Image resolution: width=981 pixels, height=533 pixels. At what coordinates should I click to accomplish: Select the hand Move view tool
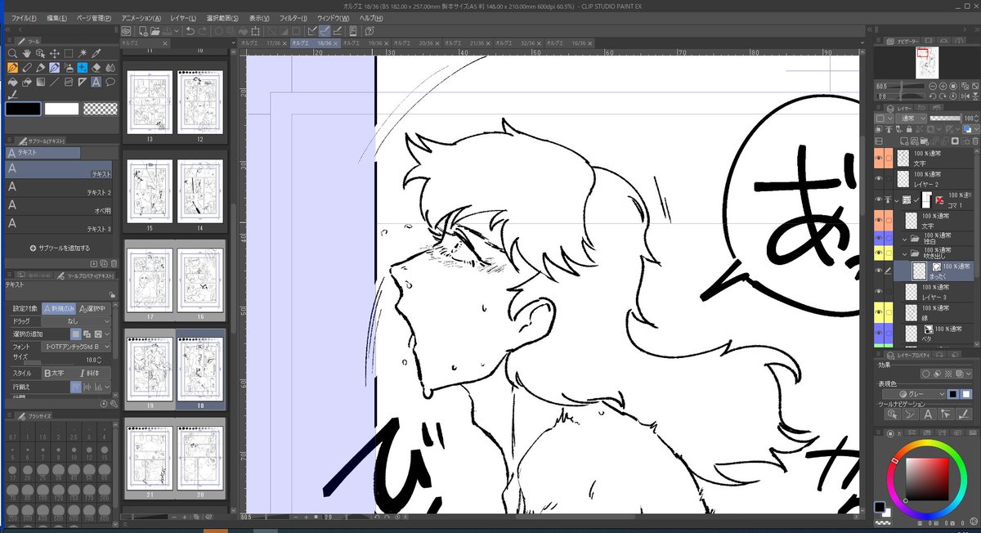tap(26, 54)
